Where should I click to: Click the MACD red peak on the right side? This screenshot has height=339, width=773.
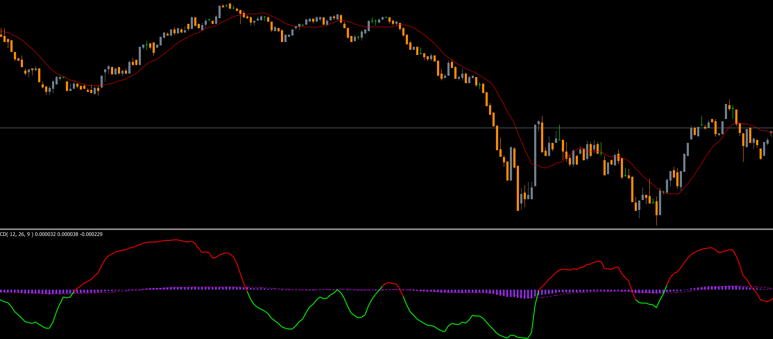point(711,248)
